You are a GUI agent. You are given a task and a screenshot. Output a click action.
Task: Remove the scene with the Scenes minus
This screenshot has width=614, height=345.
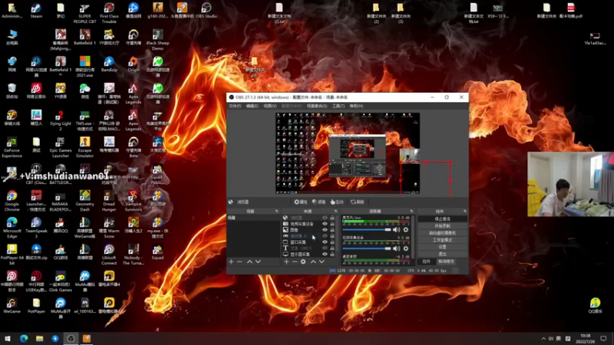pyautogui.click(x=239, y=261)
